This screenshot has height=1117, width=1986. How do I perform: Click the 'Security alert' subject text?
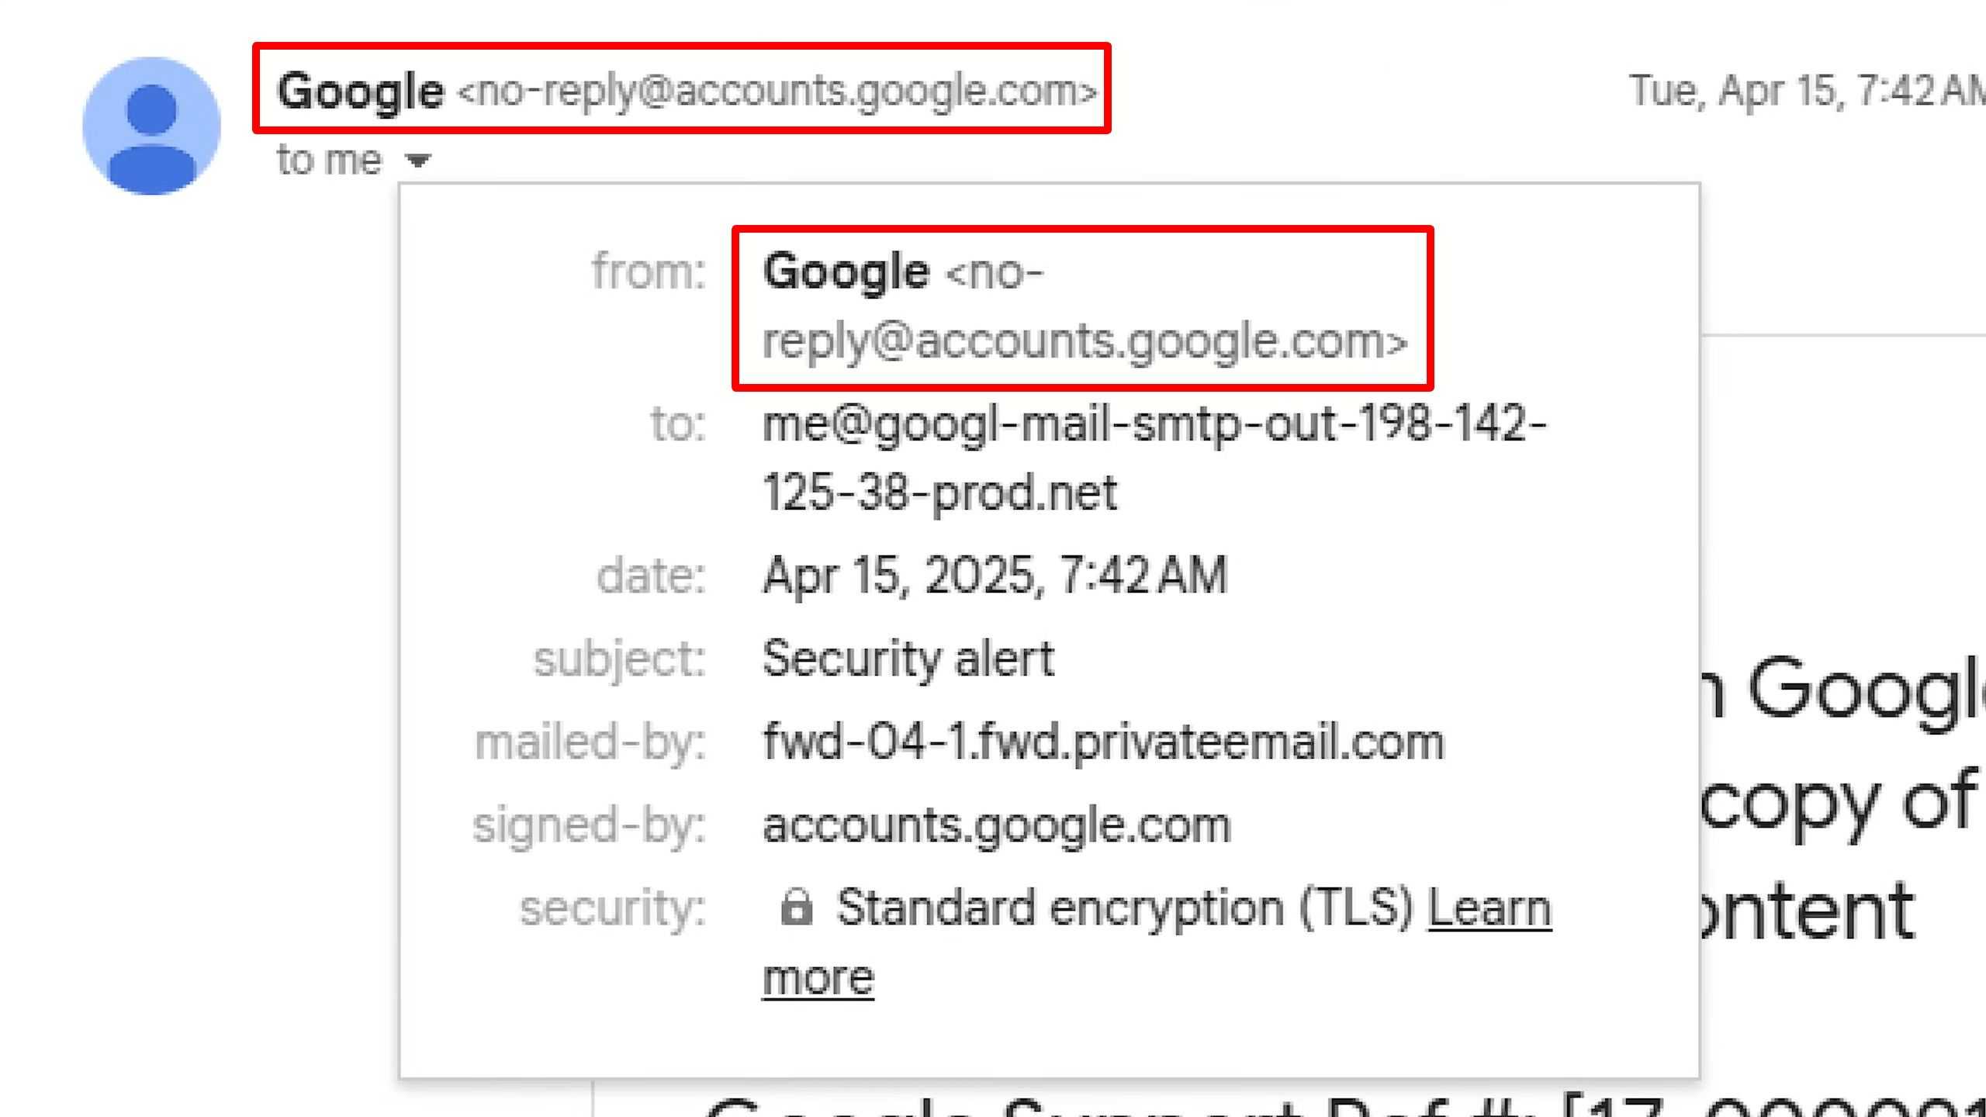pos(908,659)
